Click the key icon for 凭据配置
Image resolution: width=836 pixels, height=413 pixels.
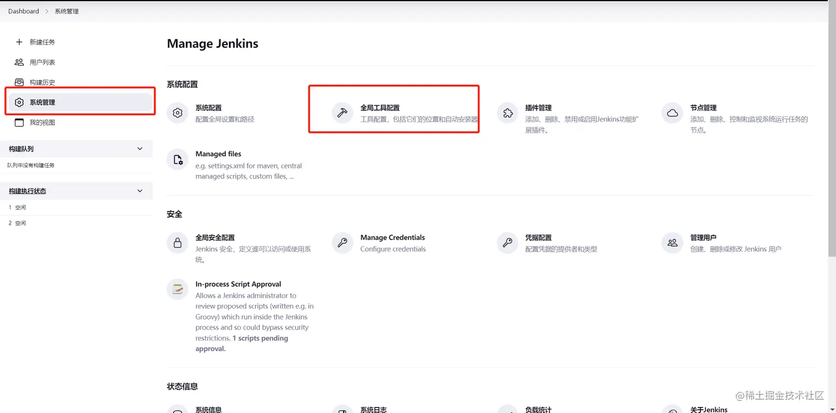click(508, 243)
